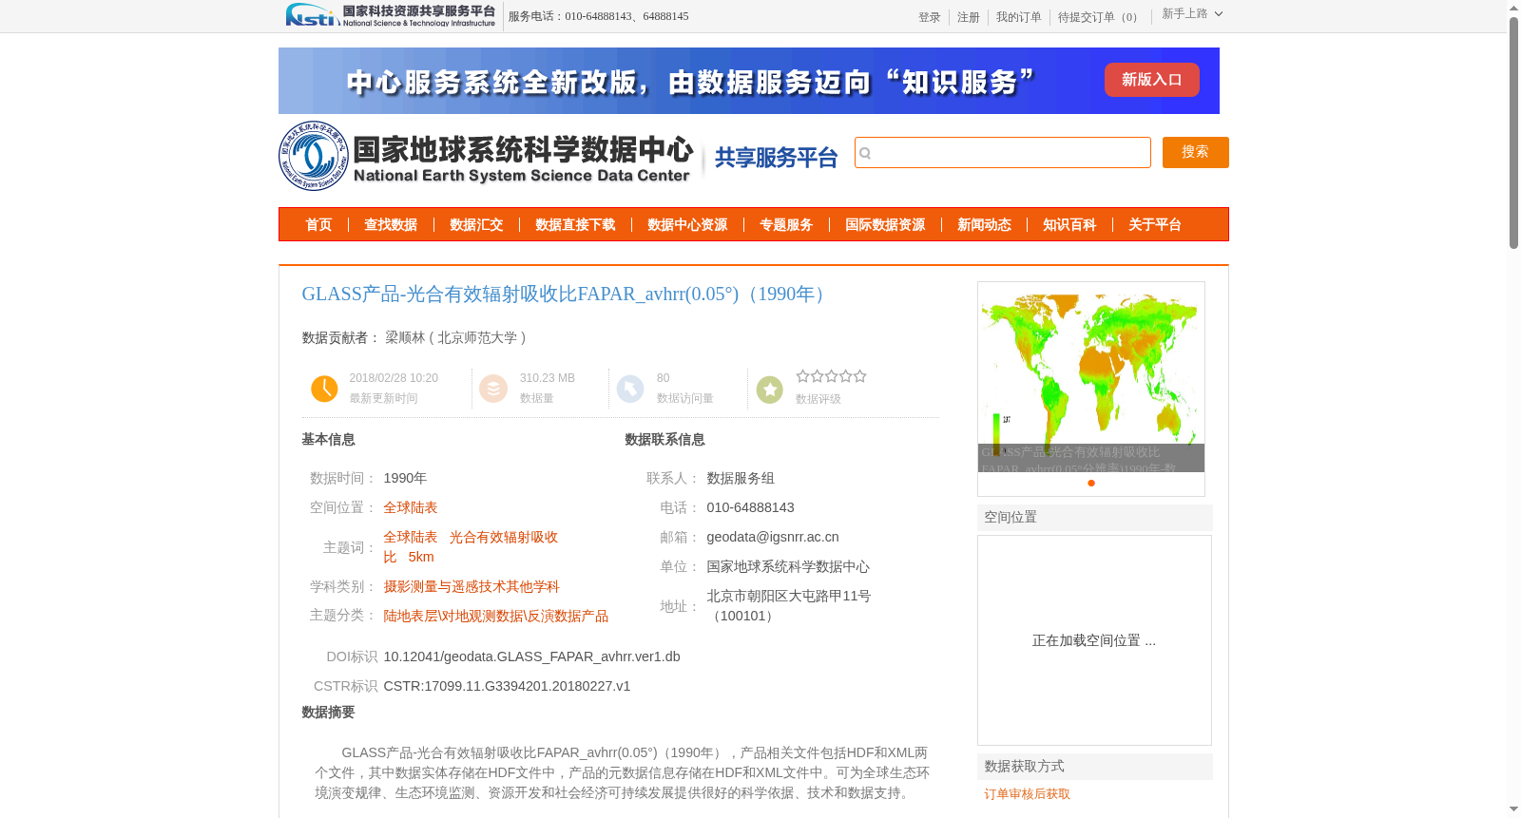Expand the 新手上路 dropdown arrow

(x=1219, y=13)
